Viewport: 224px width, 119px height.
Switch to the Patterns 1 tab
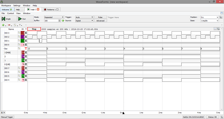(x=50, y=10)
